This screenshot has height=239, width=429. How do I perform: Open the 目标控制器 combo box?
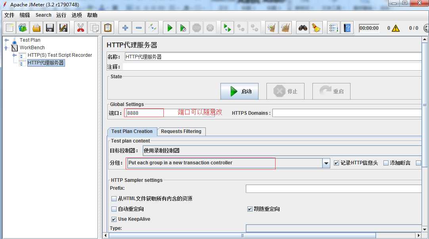(282, 150)
